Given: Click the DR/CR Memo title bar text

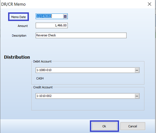Looking at the screenshot, I should tap(13, 4).
